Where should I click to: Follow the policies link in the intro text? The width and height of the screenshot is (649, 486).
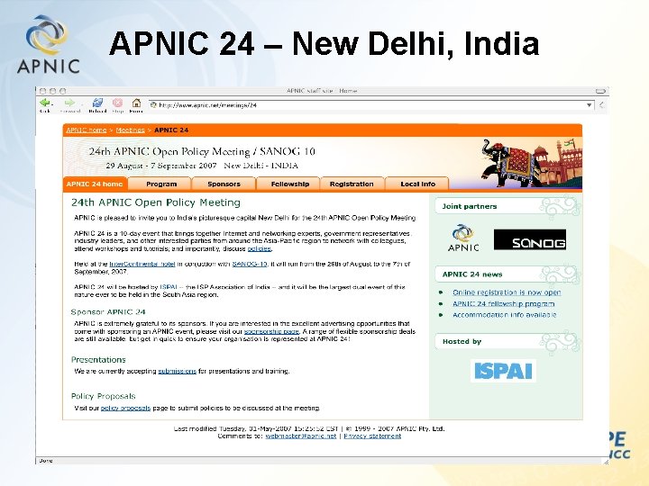pos(259,248)
